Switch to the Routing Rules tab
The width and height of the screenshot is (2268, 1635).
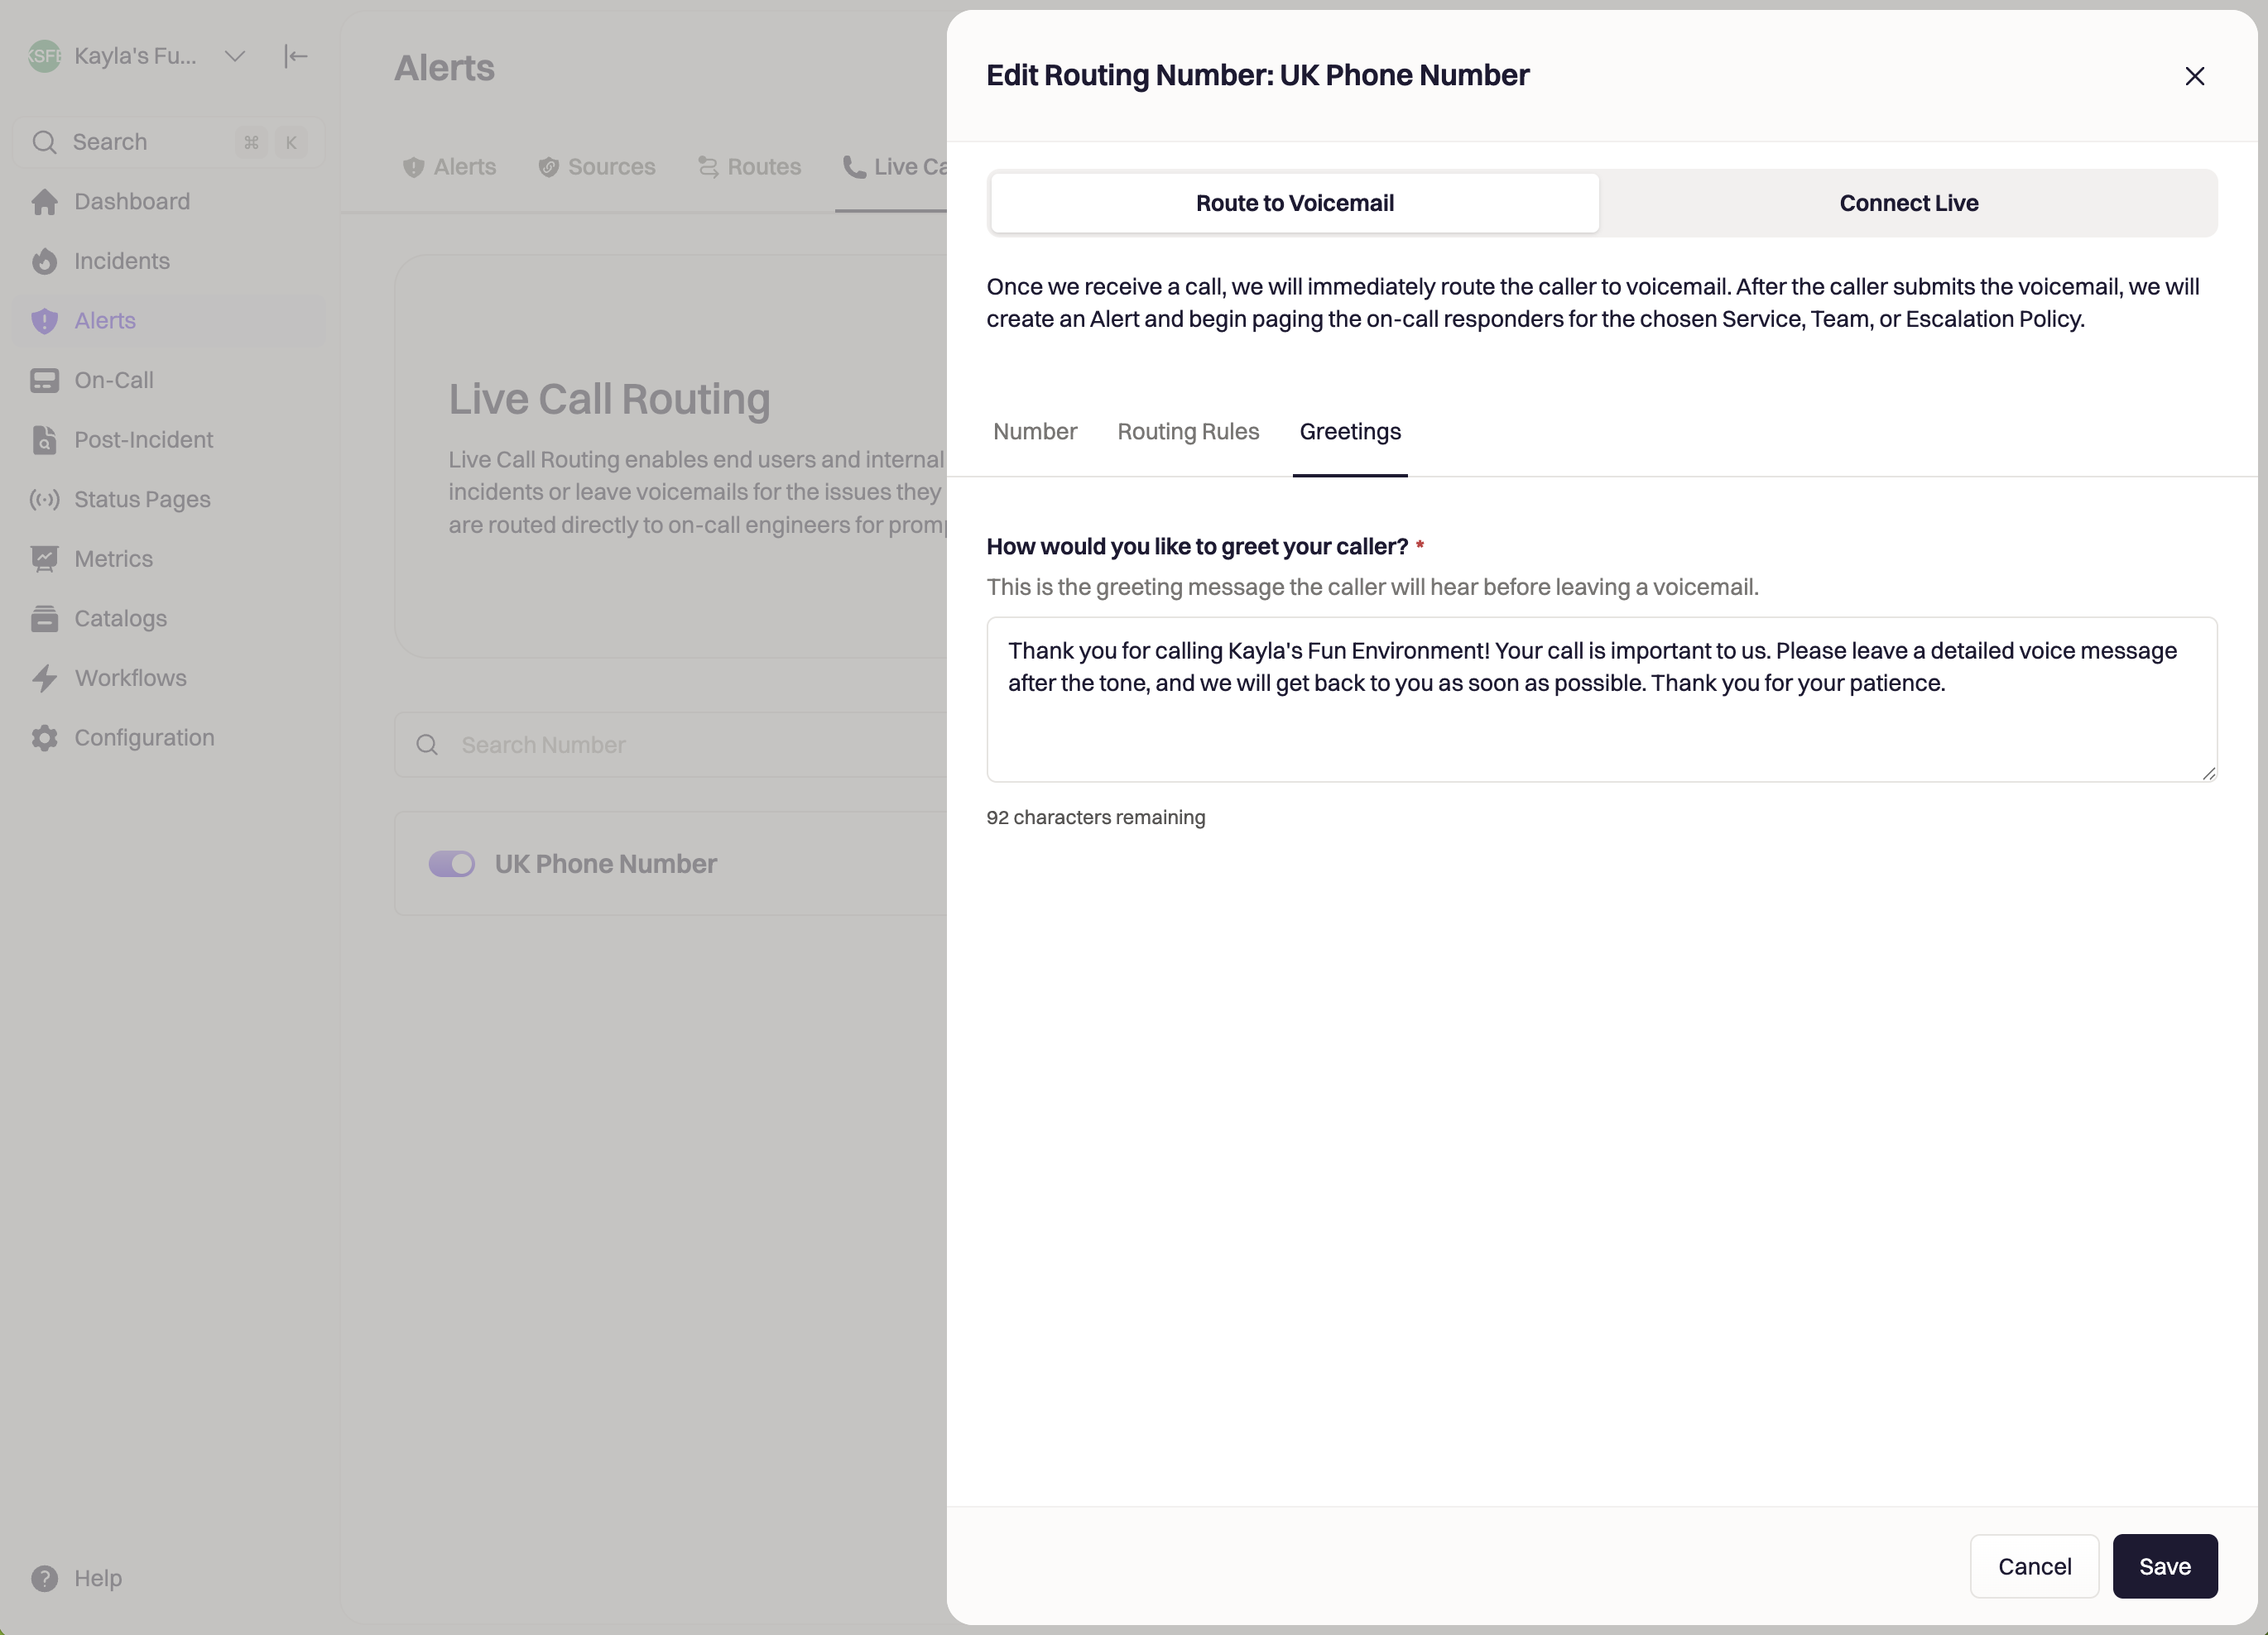(x=1187, y=432)
